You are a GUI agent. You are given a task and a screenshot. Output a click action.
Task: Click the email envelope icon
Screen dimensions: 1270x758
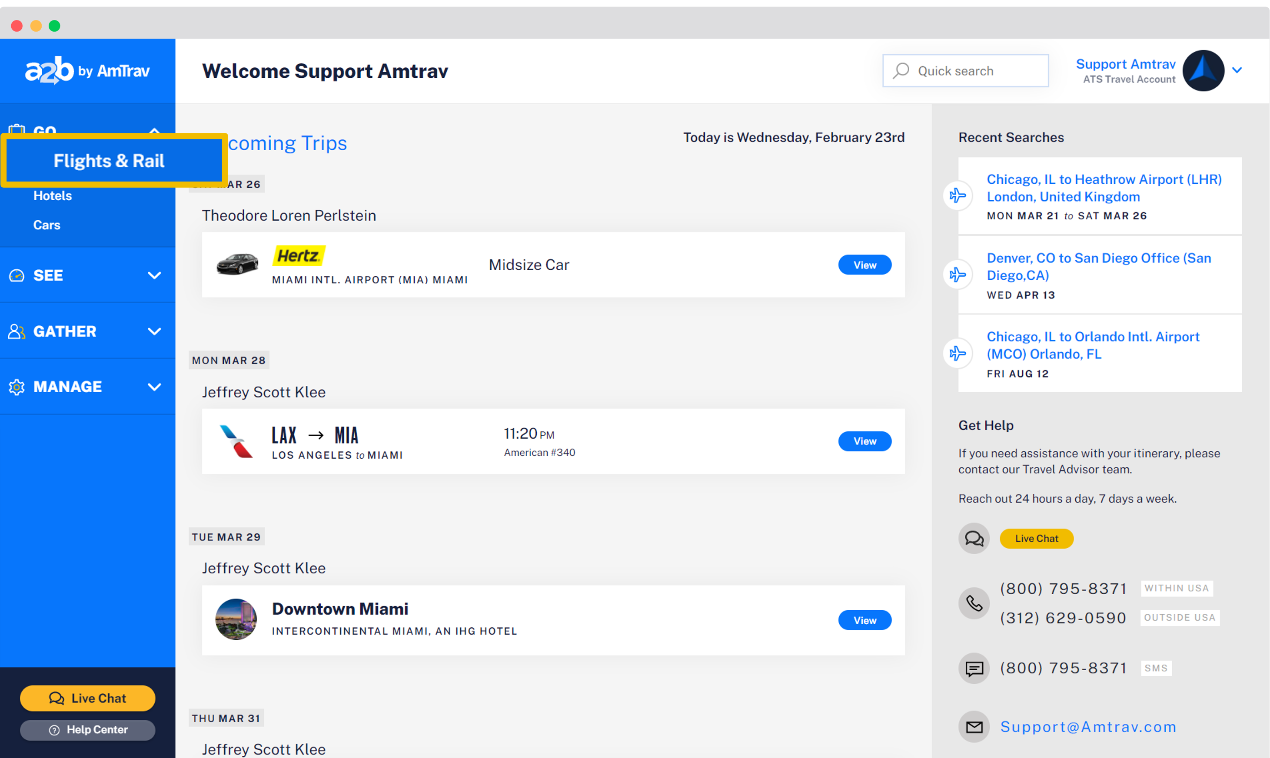[x=974, y=727]
